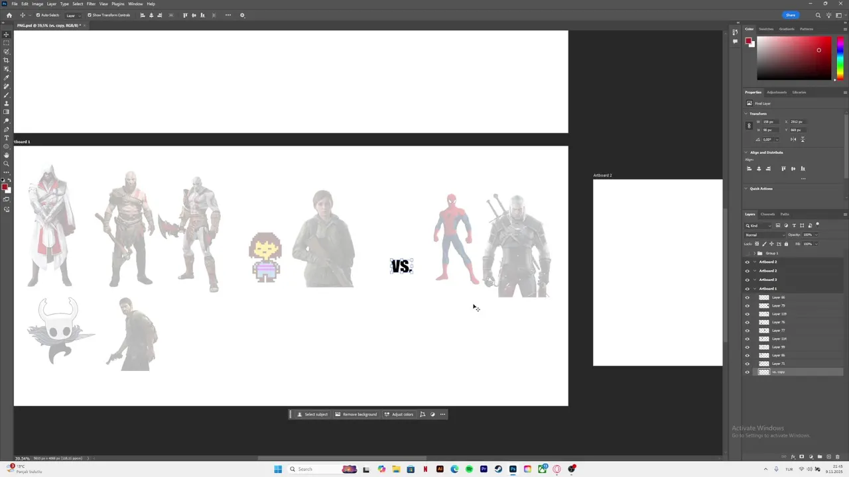The width and height of the screenshot is (849, 477).
Task: Select the Rectangular Marquee tool
Action: pyautogui.click(x=7, y=43)
